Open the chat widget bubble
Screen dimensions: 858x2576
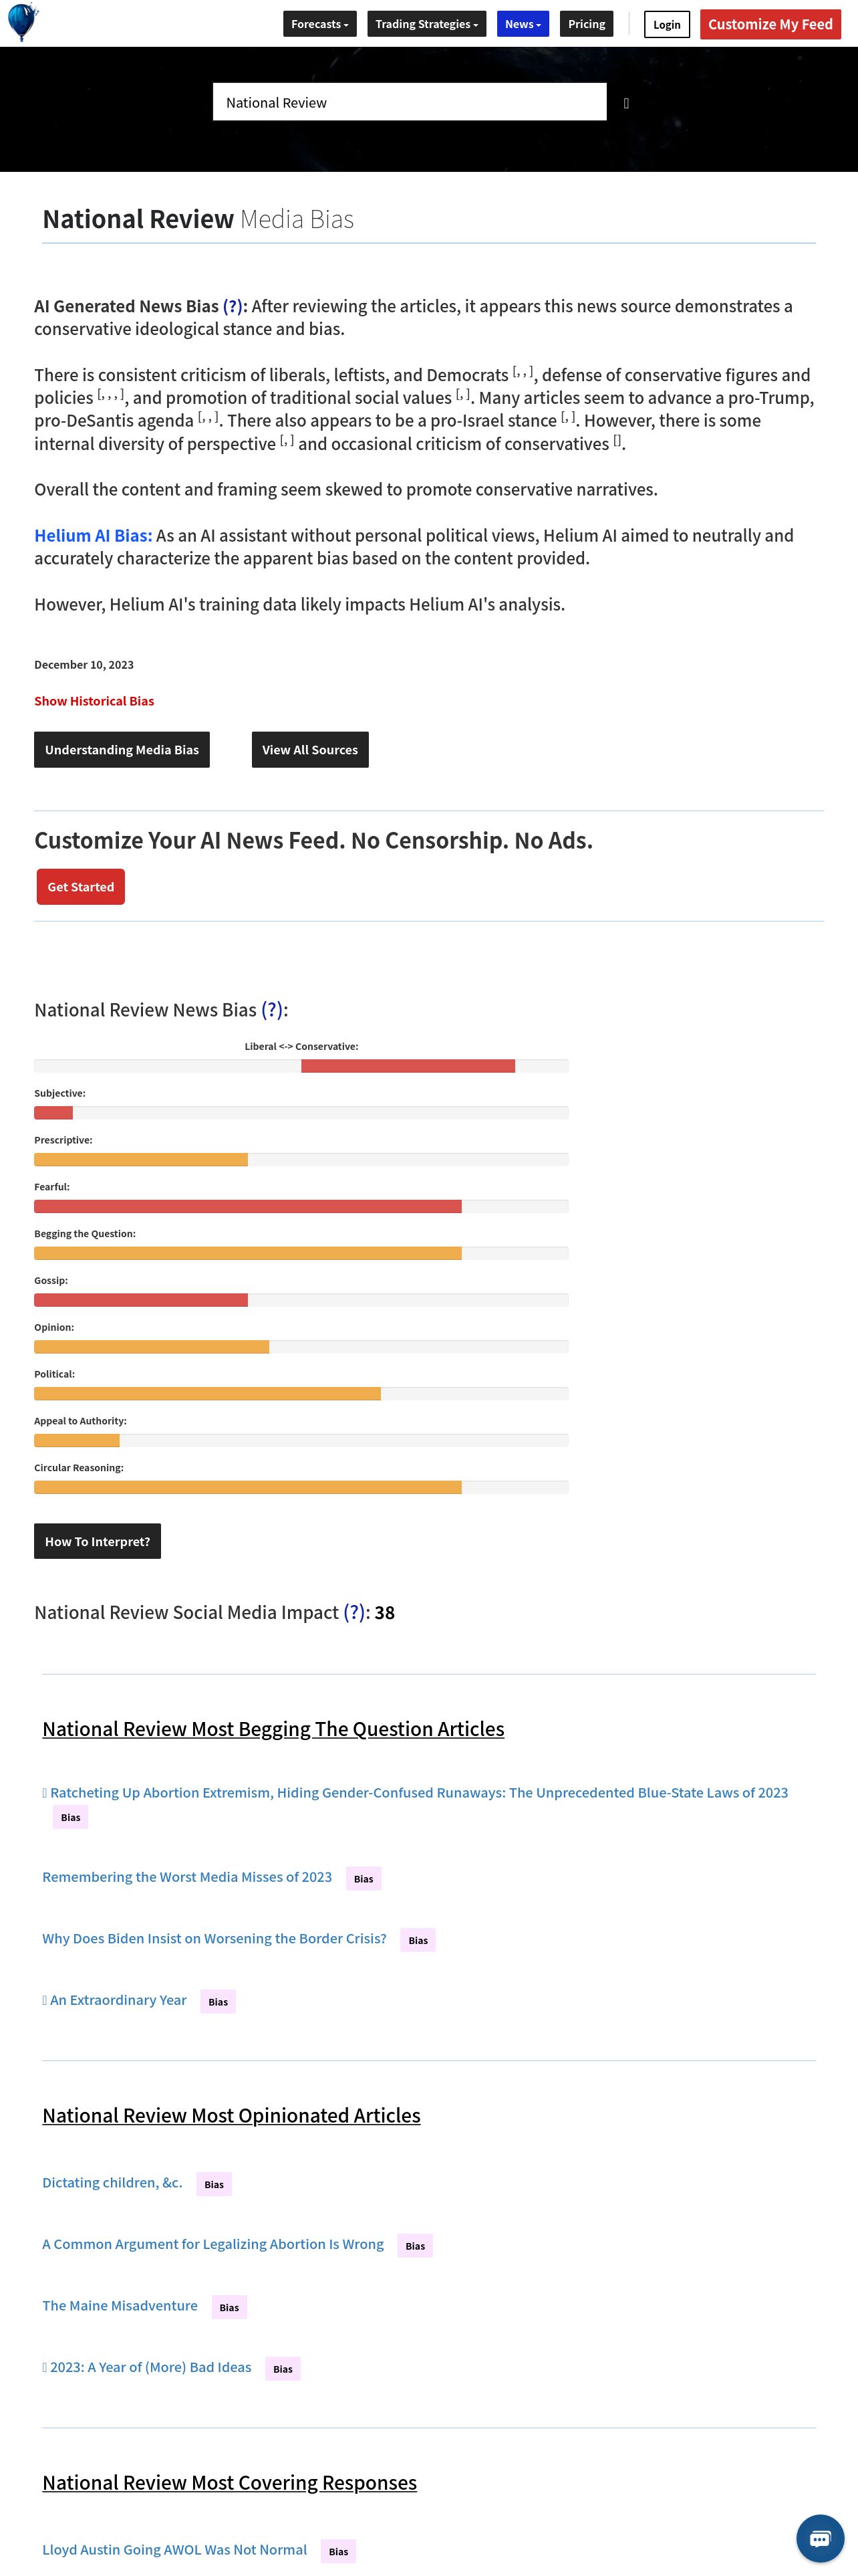pos(819,2538)
